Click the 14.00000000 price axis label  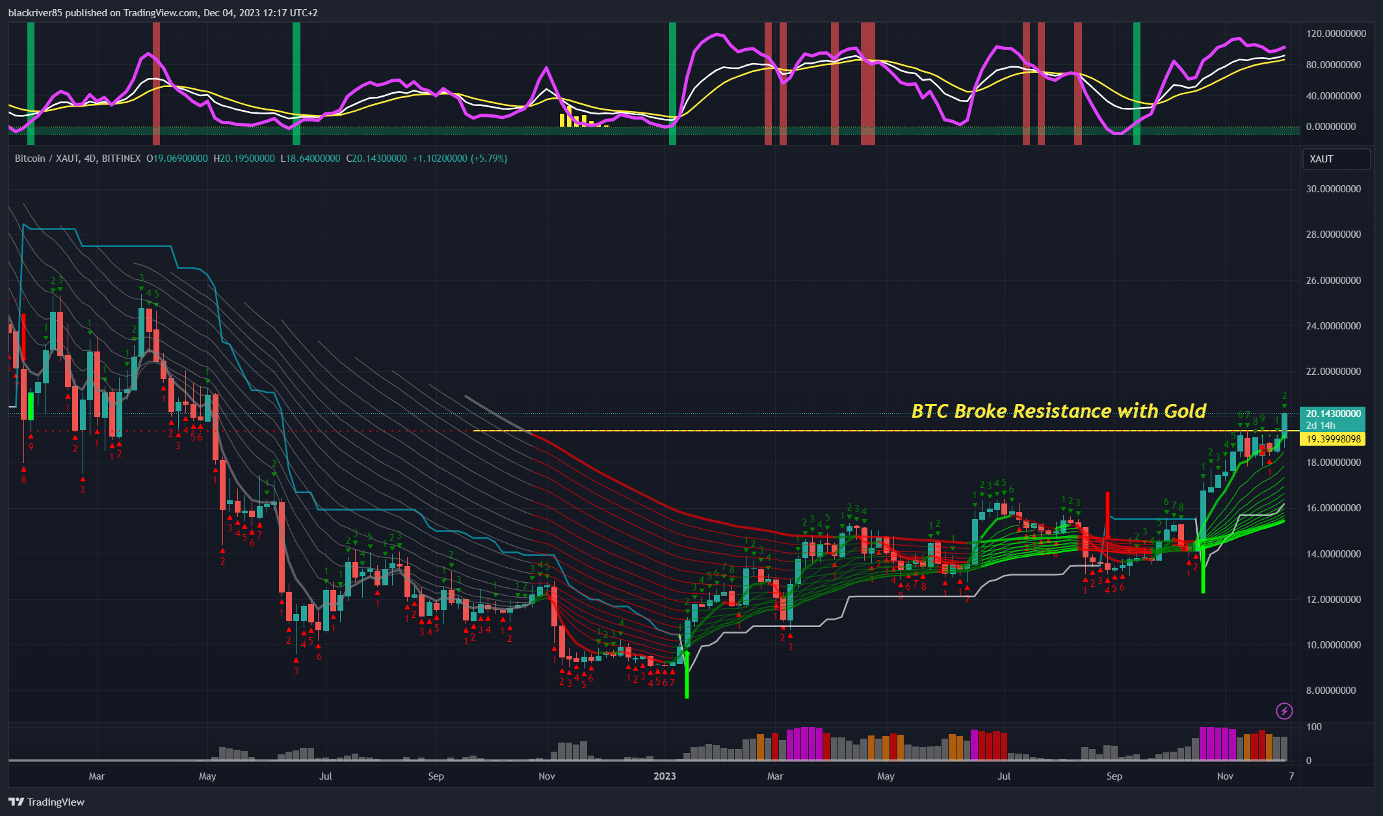pos(1333,554)
